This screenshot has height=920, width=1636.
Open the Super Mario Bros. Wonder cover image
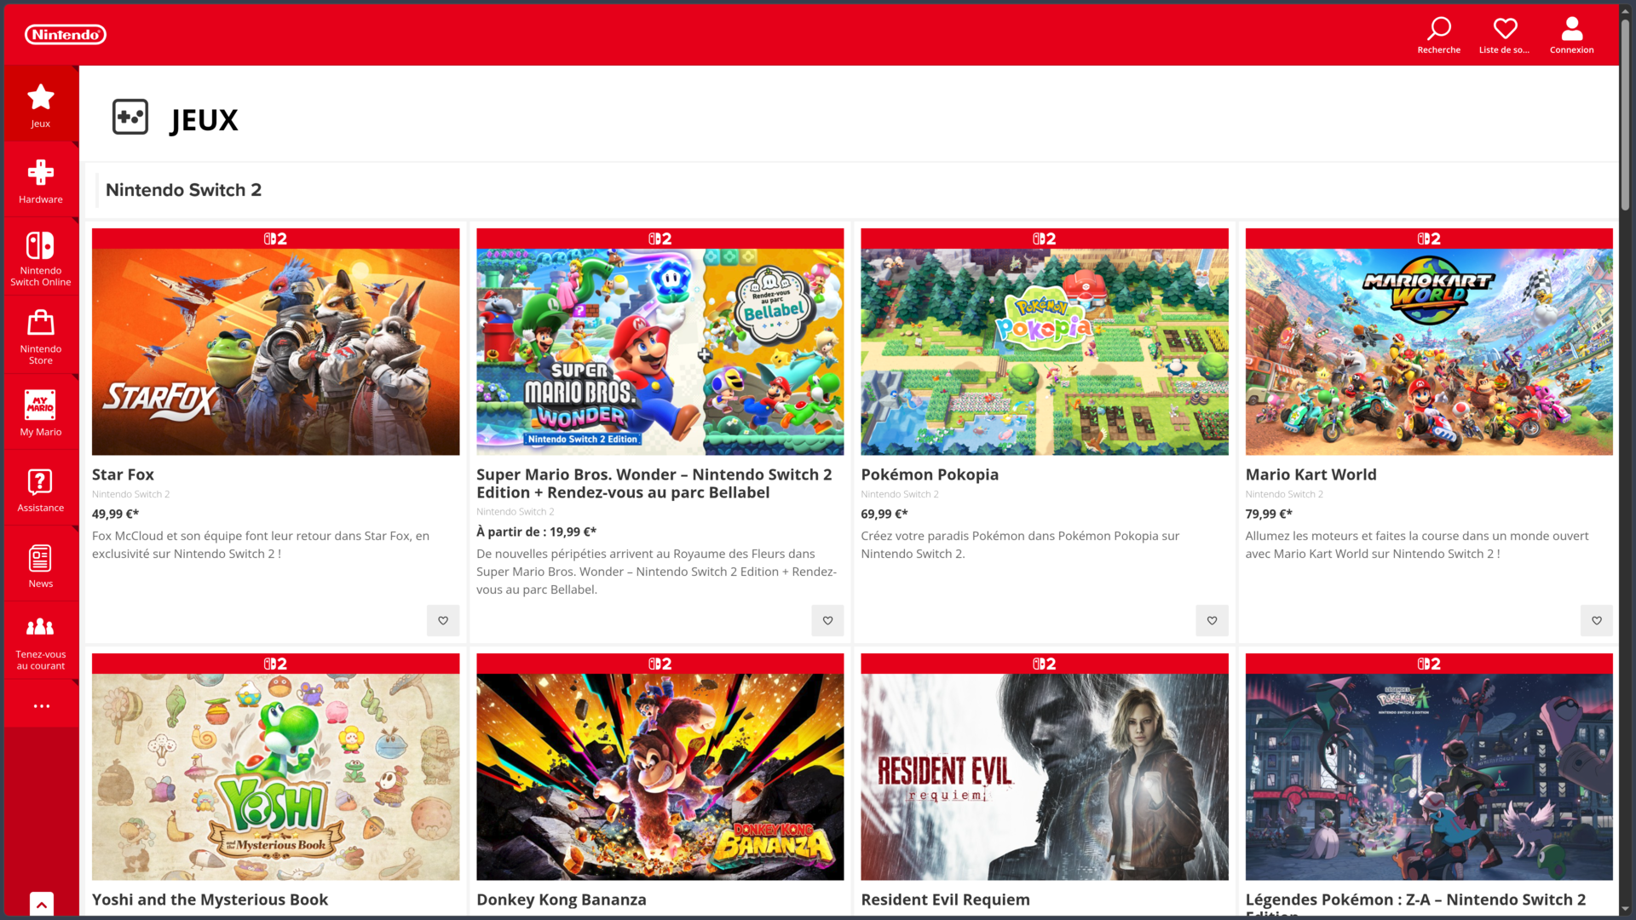tap(660, 352)
